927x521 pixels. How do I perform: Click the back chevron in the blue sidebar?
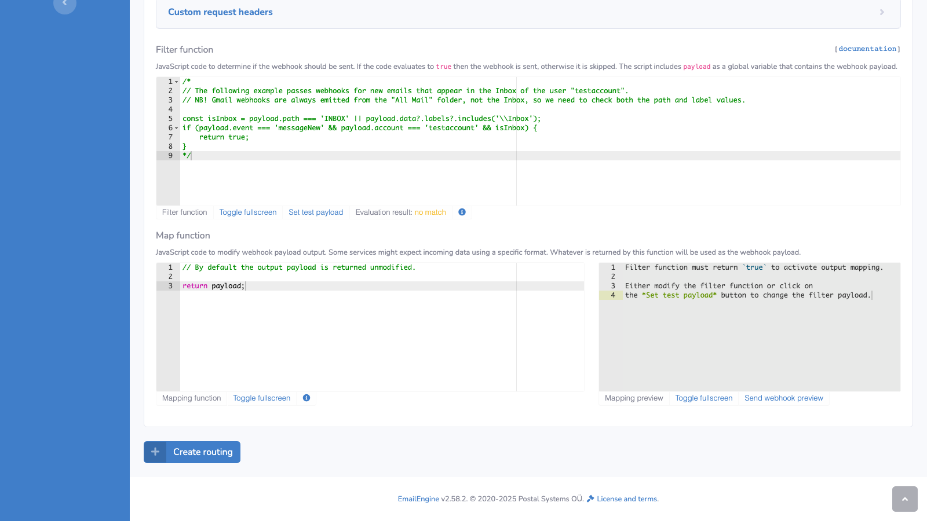coord(64,6)
